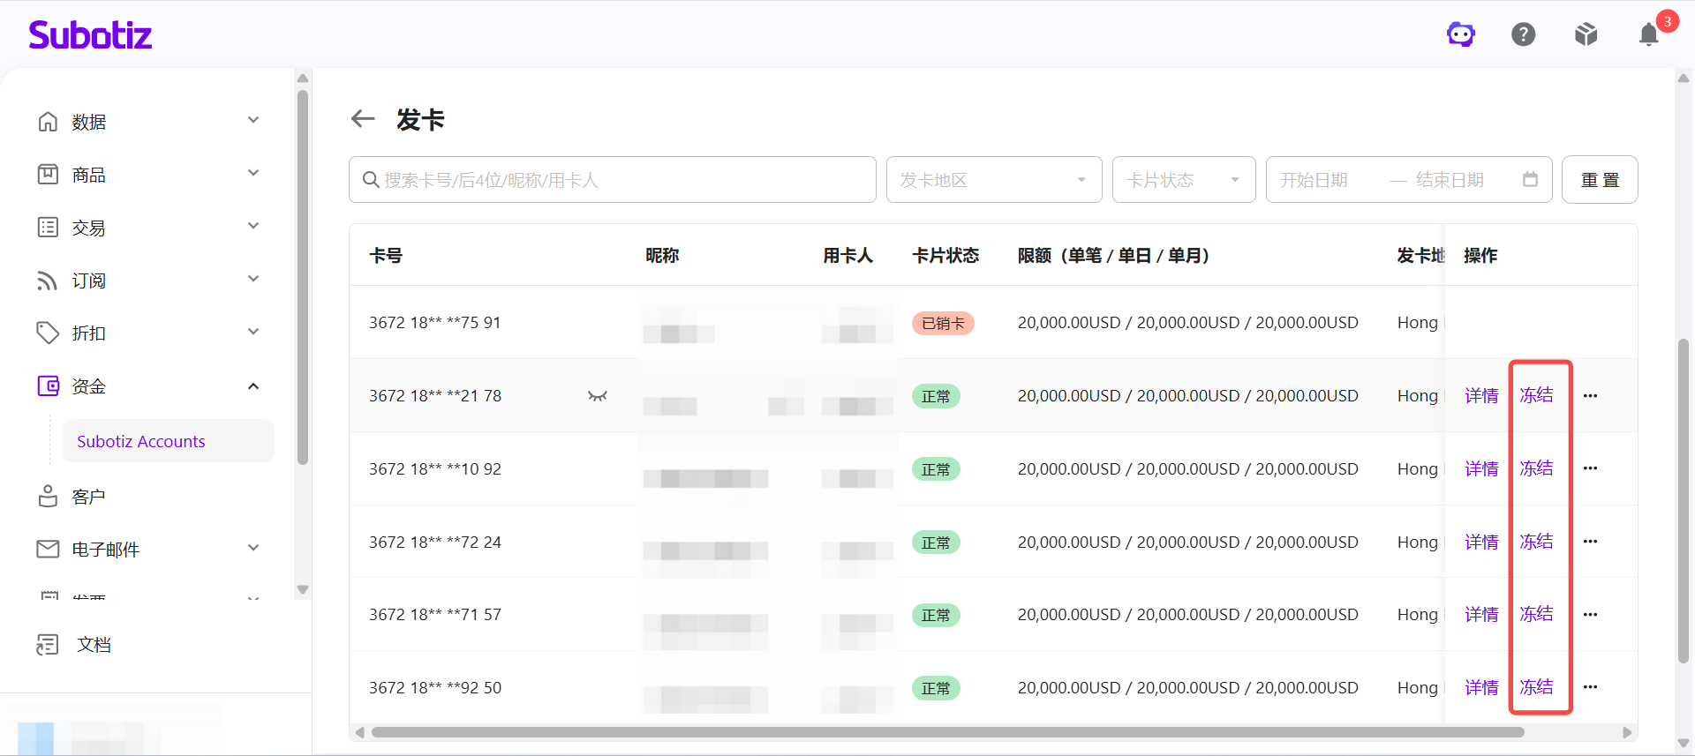Open more options for card 21 78
1695x756 pixels.
coord(1590,396)
